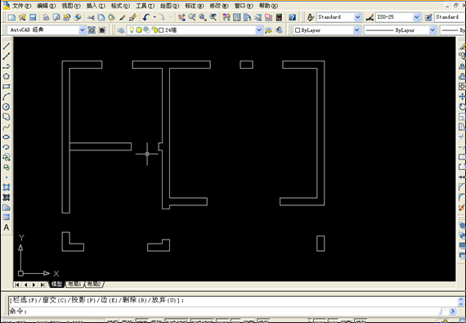The height and width of the screenshot is (323, 466).
Task: Switch to the 布局1 layout tab
Action: tap(74, 284)
